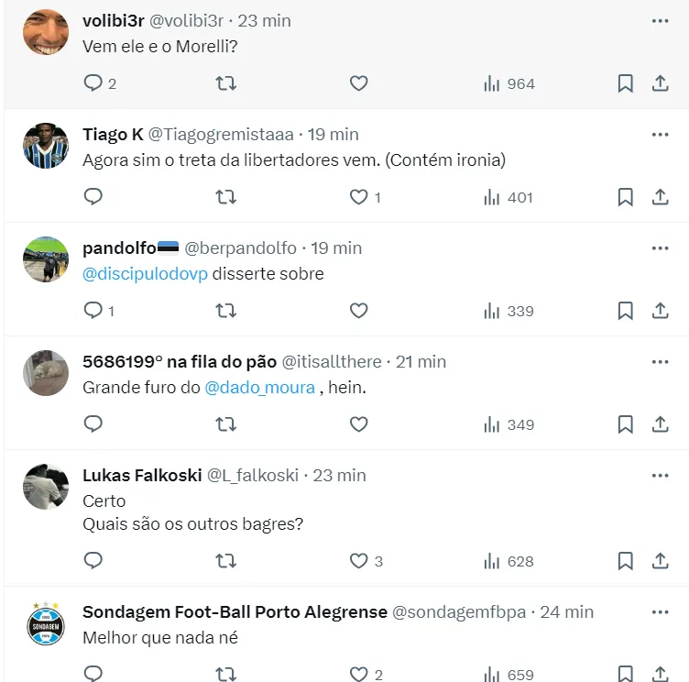This screenshot has height=682, width=689.
Task: Open more menu for Sondagem Foot-Ball tweet
Action: click(x=660, y=612)
